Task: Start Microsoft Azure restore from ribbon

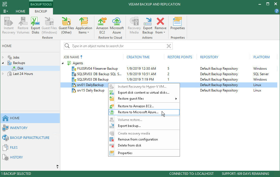Action: [x=117, y=25]
